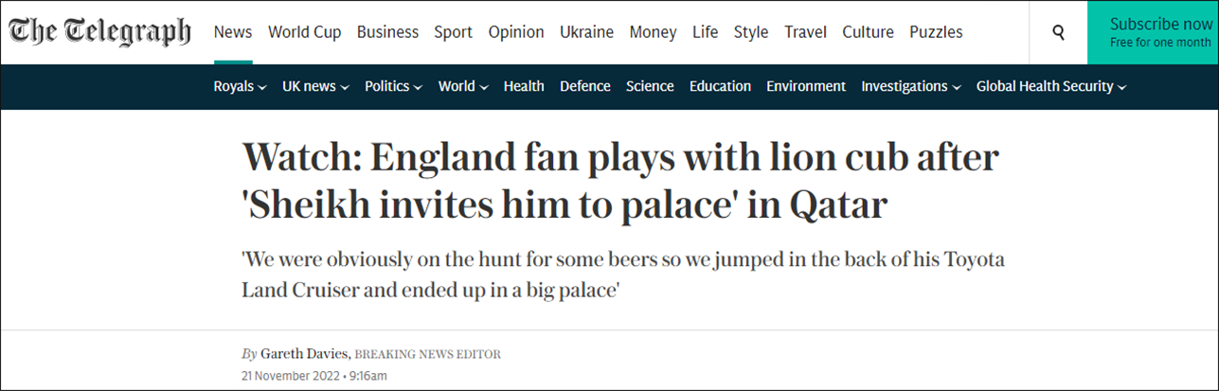Go to the Environment subsection
Image resolution: width=1219 pixels, height=391 pixels.
pos(806,86)
